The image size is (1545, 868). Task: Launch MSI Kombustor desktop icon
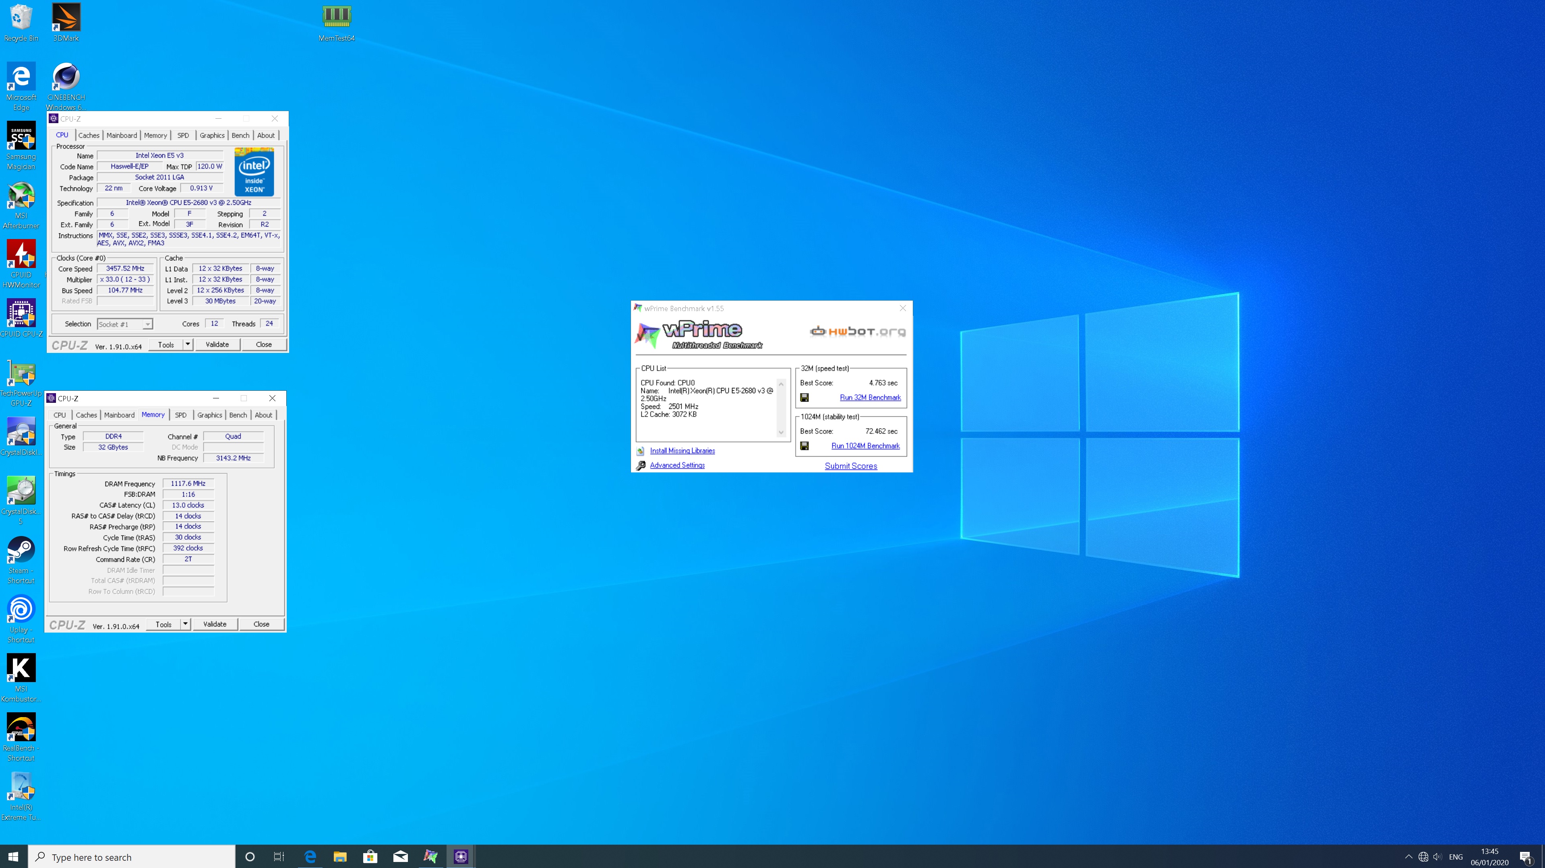(21, 678)
